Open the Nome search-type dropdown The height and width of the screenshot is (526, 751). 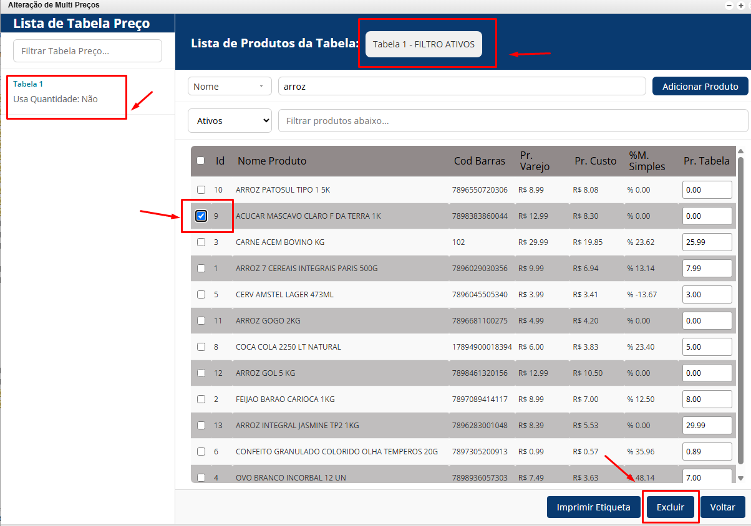230,87
